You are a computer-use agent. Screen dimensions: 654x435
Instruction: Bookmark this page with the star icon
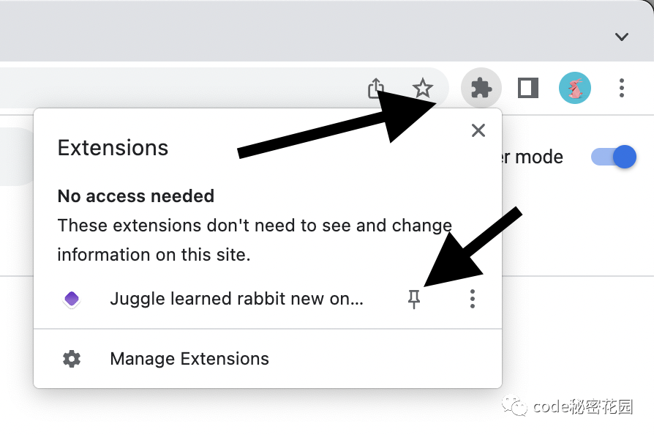click(x=423, y=88)
